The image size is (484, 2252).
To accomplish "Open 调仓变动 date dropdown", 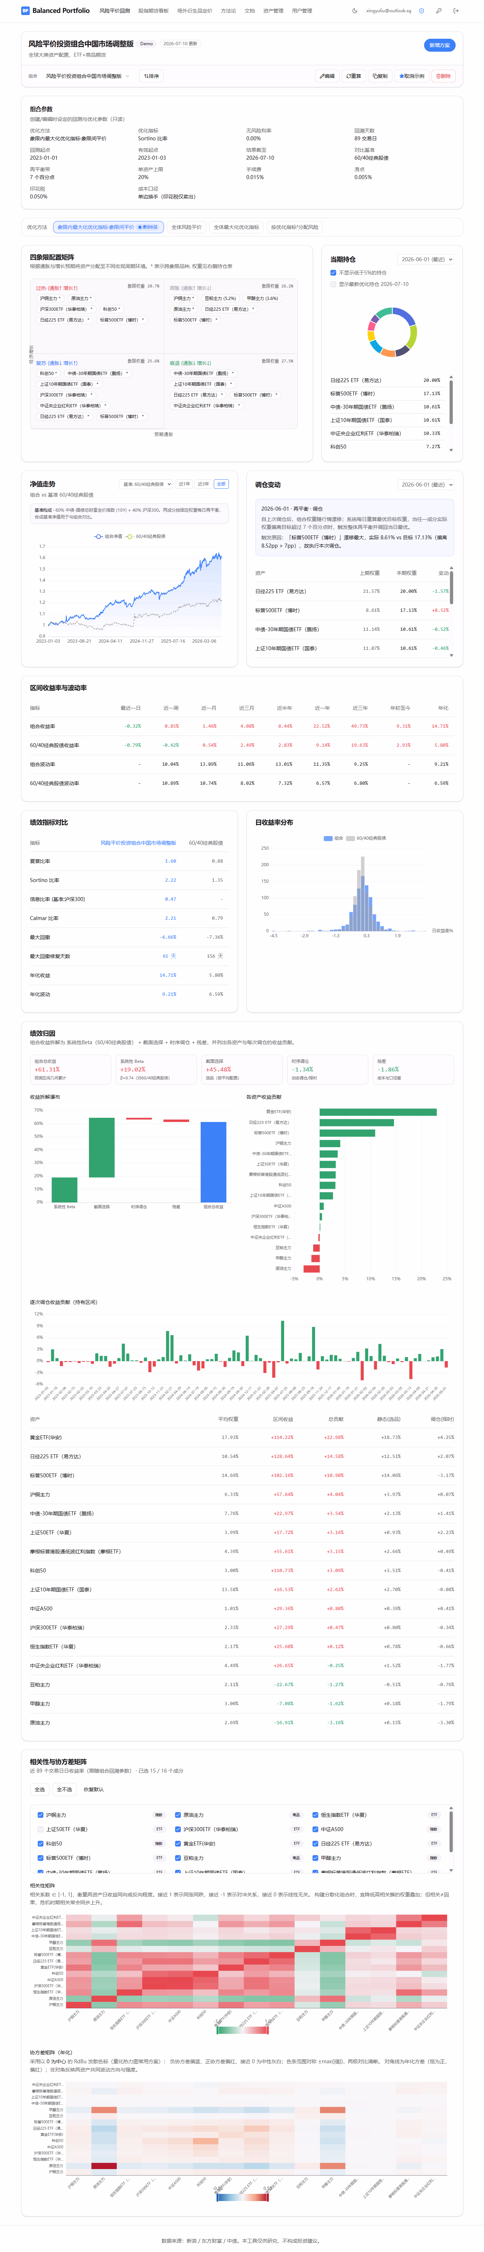I will click(426, 484).
